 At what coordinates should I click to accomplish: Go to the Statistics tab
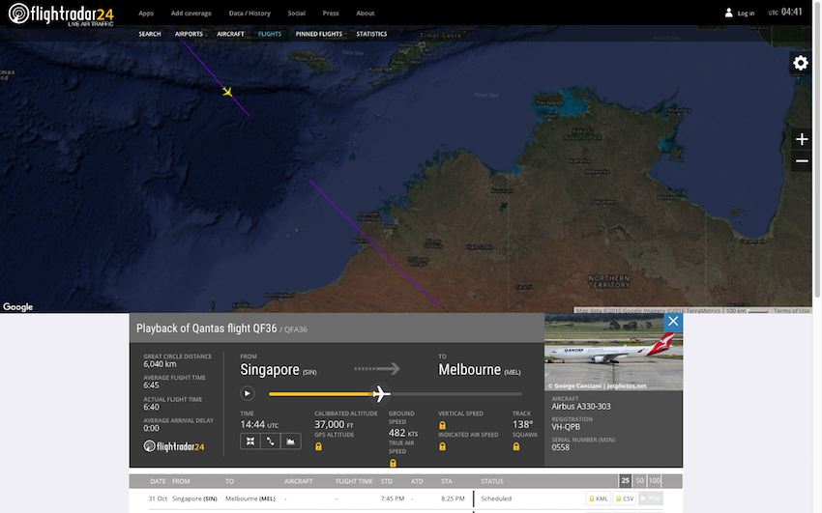(371, 34)
